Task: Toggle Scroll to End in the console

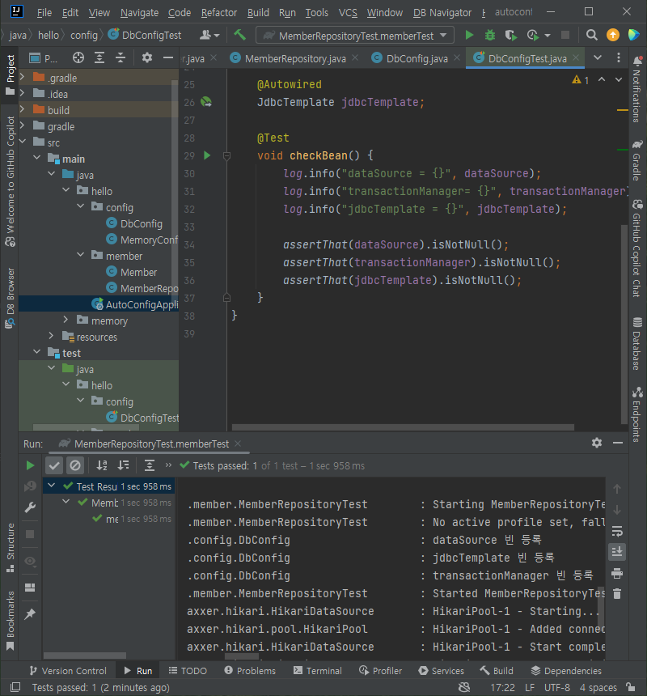Action: click(617, 551)
